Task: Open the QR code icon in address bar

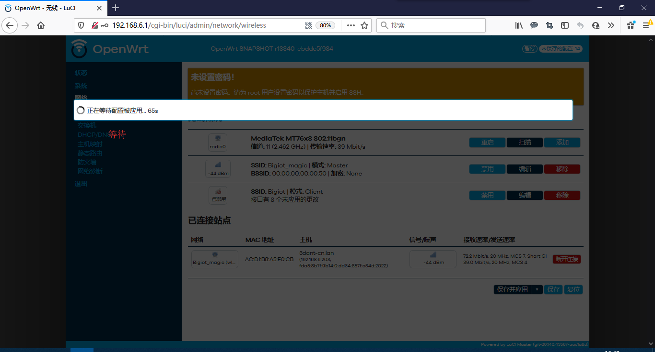Action: coord(309,25)
